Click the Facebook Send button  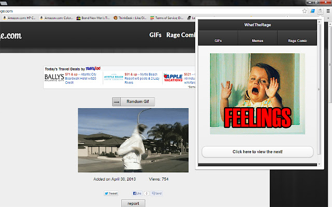[x=156, y=193]
